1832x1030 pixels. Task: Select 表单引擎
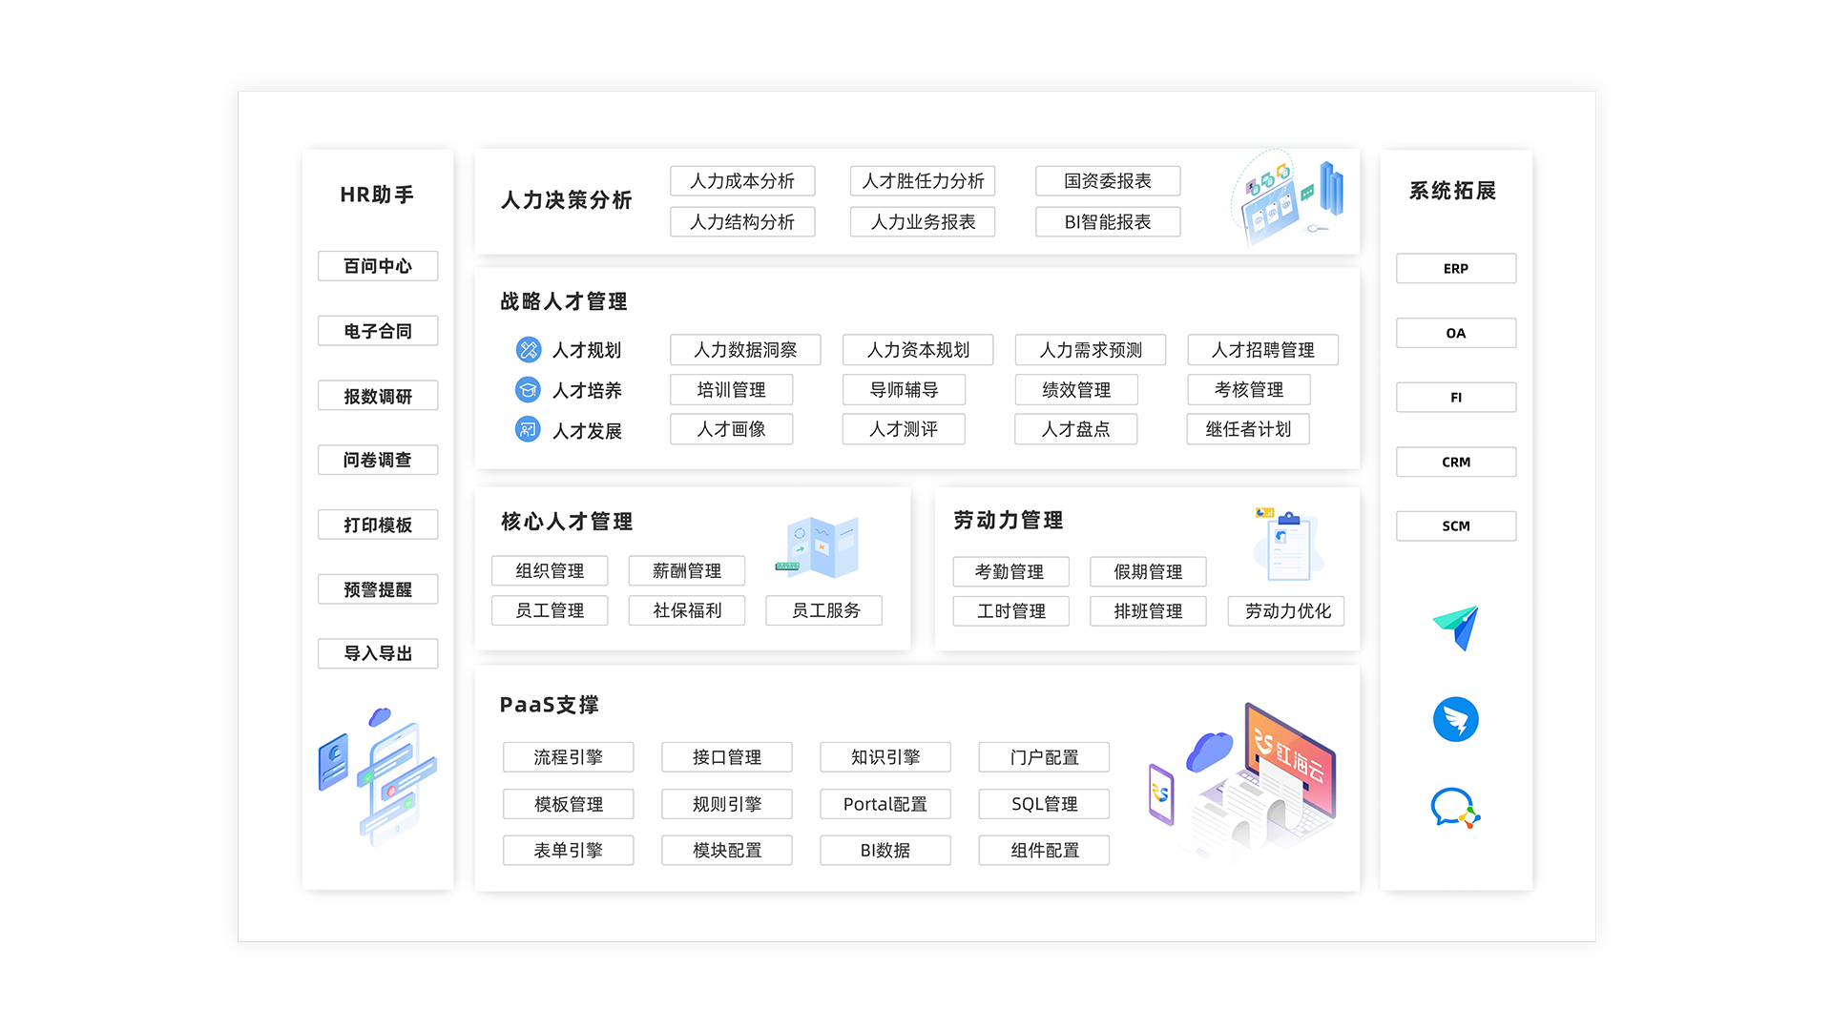pyautogui.click(x=569, y=850)
